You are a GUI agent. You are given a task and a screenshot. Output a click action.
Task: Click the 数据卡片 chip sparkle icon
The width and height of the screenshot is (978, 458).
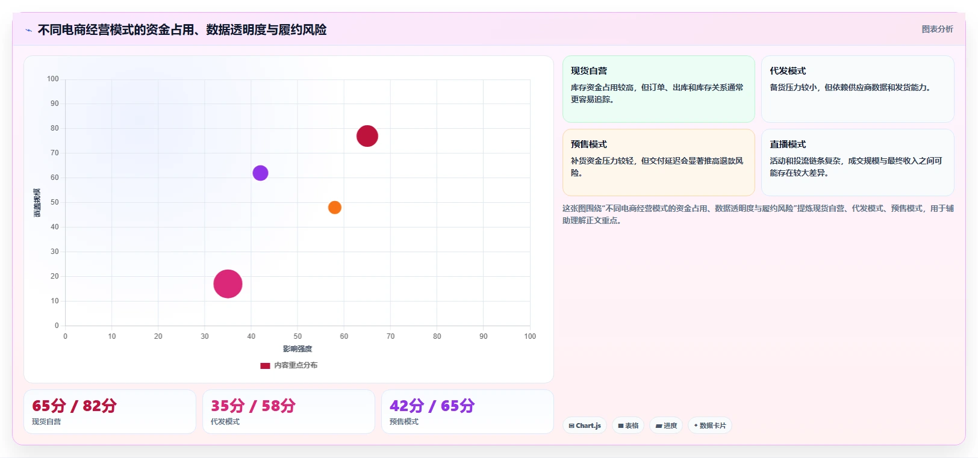[x=696, y=426]
